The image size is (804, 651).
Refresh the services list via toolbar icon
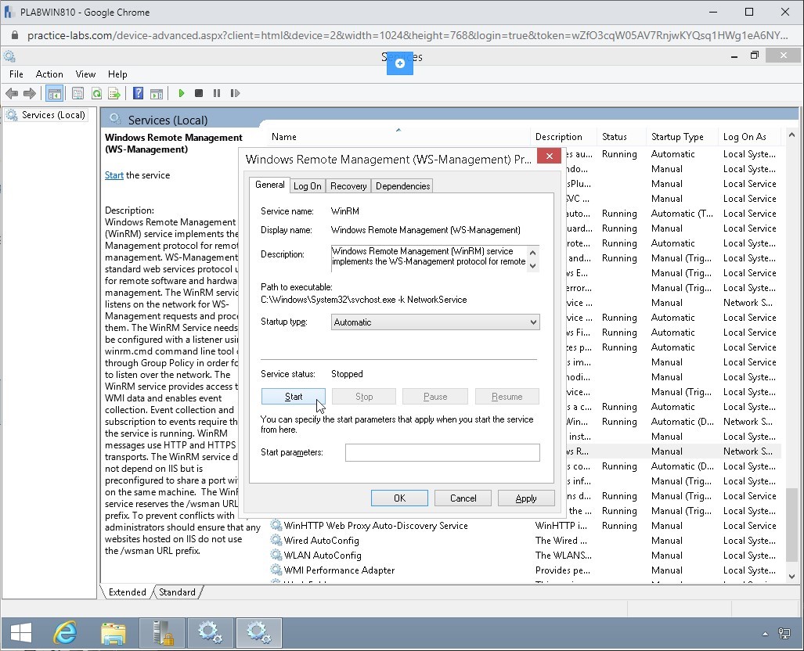(x=96, y=93)
